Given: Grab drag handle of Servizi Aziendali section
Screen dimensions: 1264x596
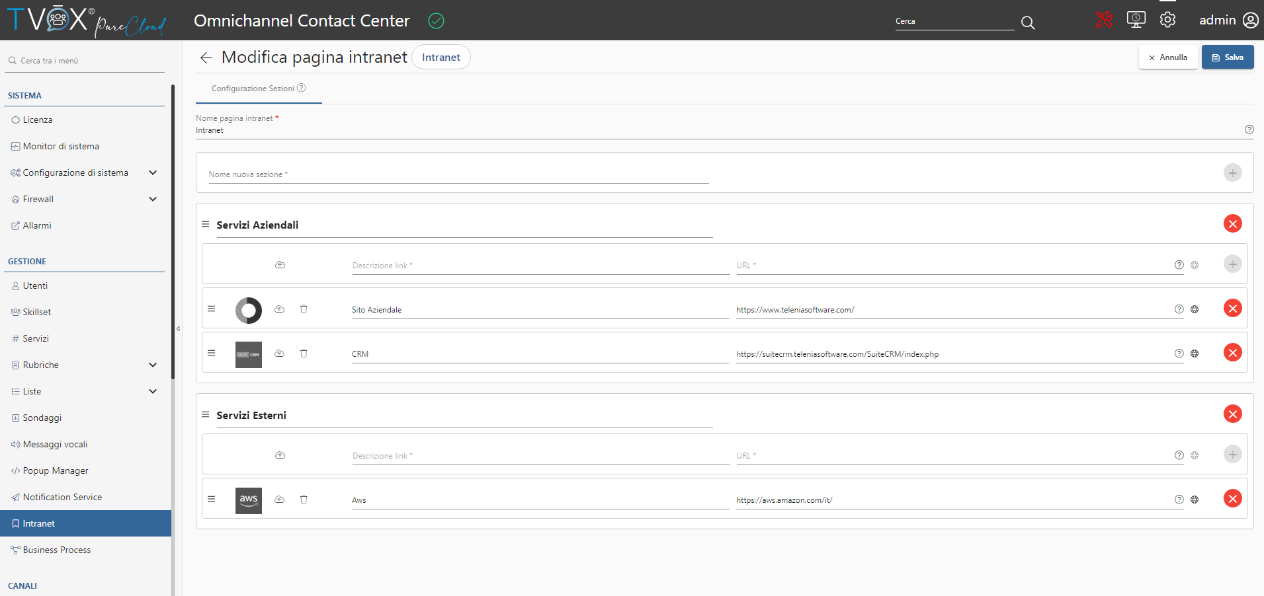Looking at the screenshot, I should click(206, 225).
